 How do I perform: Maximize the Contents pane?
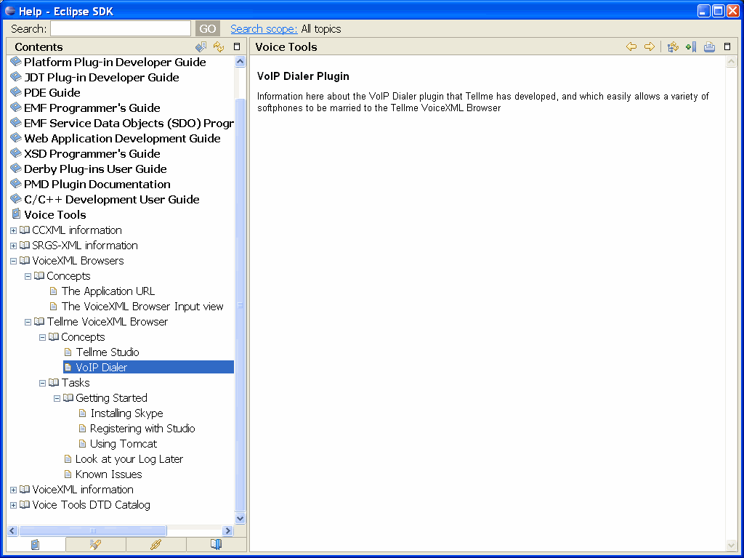point(237,46)
